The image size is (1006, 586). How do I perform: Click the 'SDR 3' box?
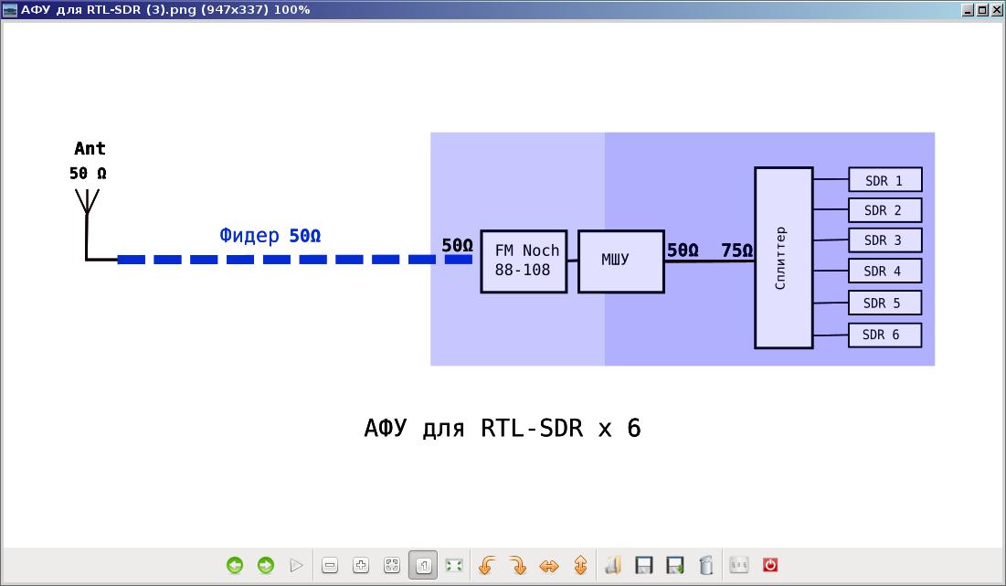[884, 240]
